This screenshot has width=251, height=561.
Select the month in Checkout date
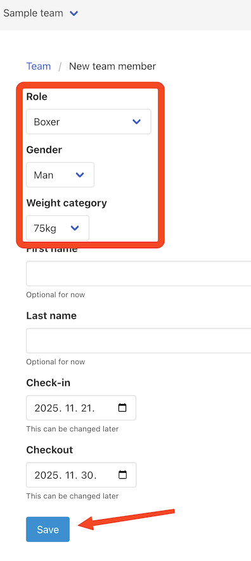click(70, 475)
